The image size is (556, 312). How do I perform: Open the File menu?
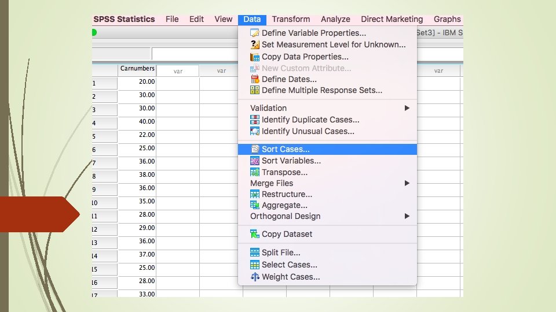[x=172, y=19]
